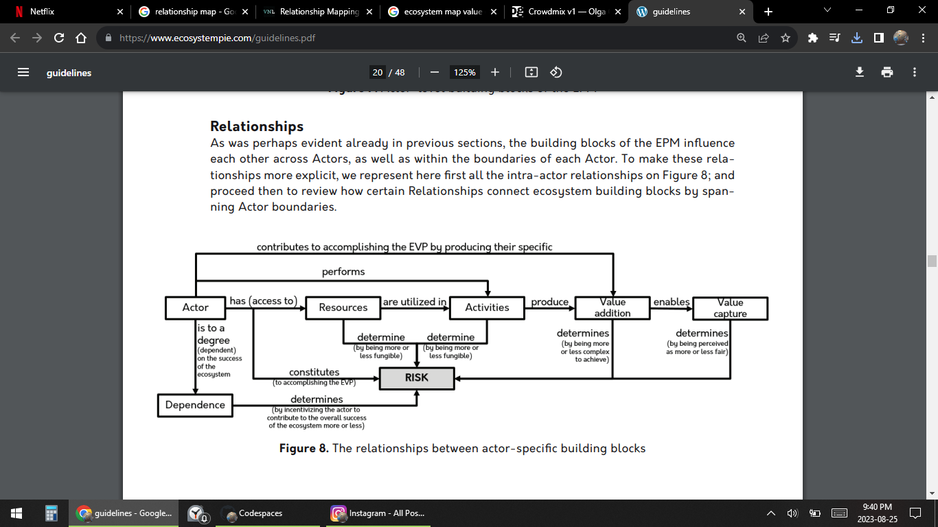Image resolution: width=938 pixels, height=527 pixels.
Task: Reload the current page
Action: (x=59, y=38)
